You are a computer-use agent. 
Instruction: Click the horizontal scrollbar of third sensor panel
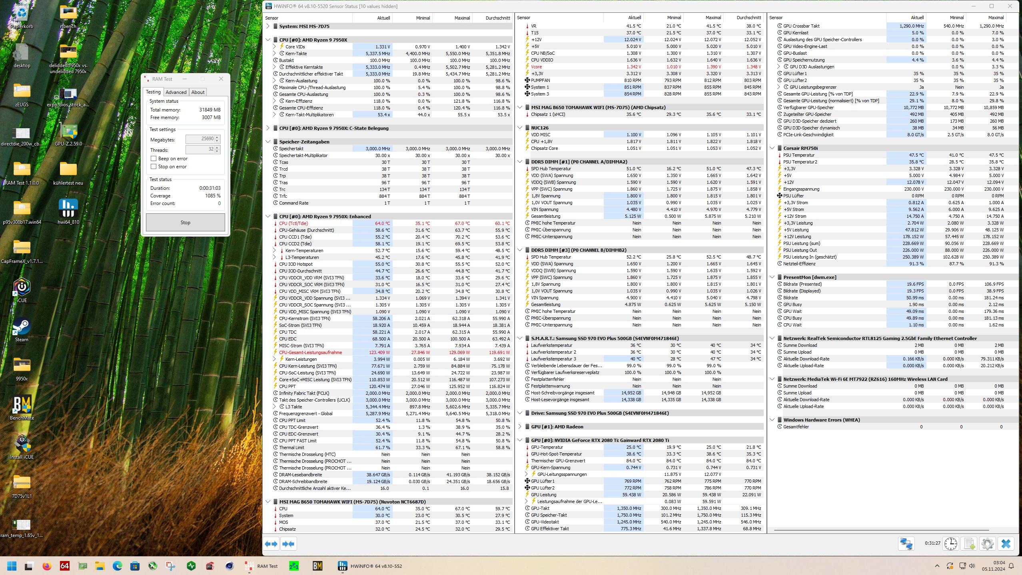tap(881, 530)
